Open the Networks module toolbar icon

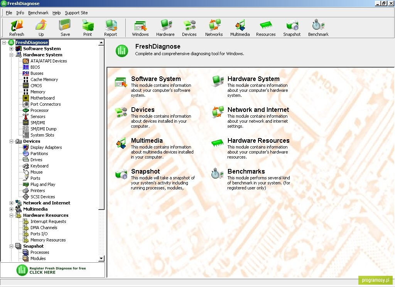214,25
